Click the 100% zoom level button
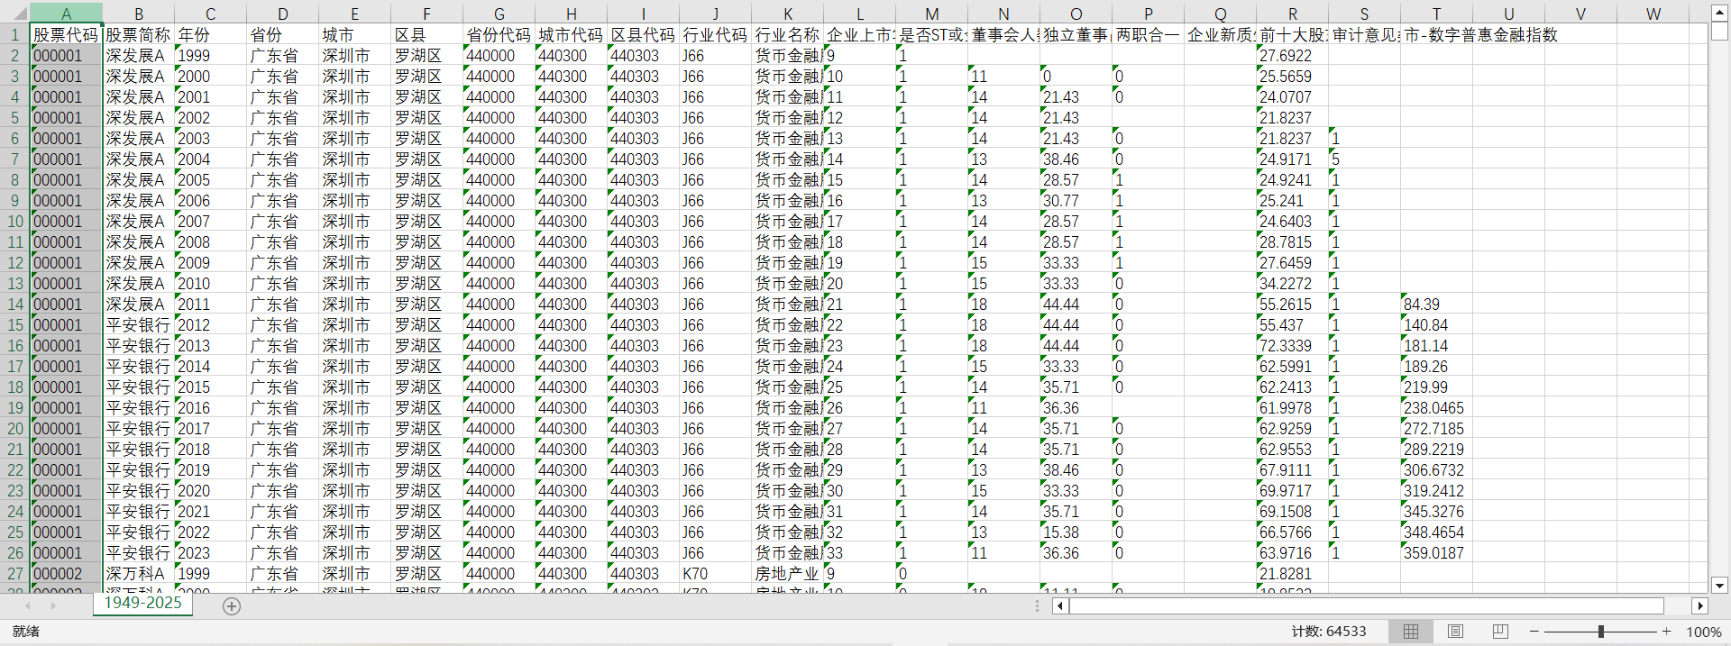 1703,632
